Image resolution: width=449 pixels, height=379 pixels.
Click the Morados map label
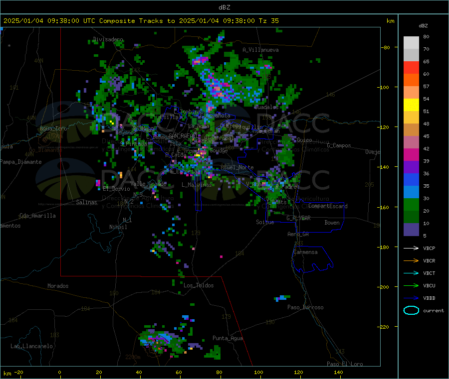(58, 286)
